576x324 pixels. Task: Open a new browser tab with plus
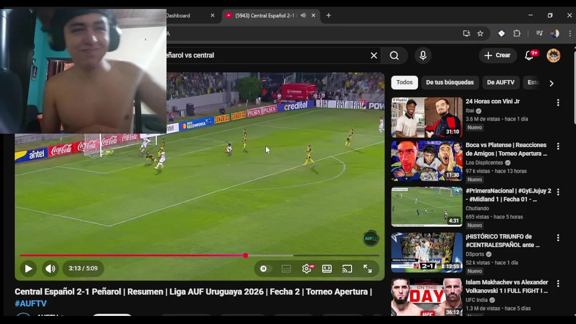click(328, 15)
